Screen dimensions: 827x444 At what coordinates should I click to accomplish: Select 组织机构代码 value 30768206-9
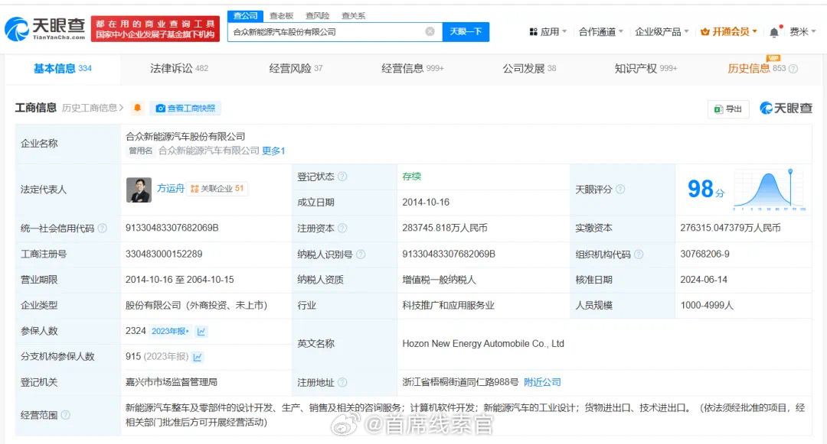coord(704,254)
